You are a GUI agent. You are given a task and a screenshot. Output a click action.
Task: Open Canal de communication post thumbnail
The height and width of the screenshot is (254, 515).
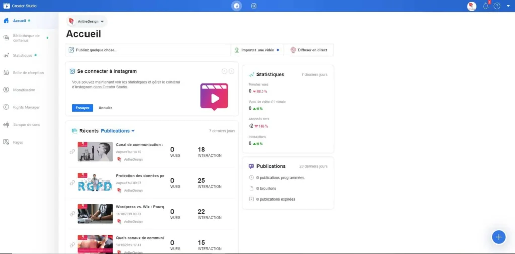point(95,152)
